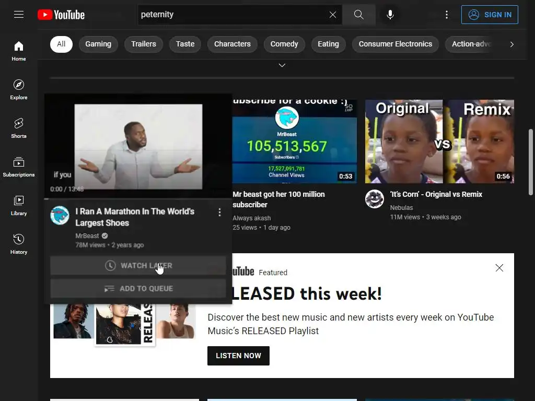Open Nebulas channel name link
This screenshot has height=401, width=535.
[x=402, y=207]
